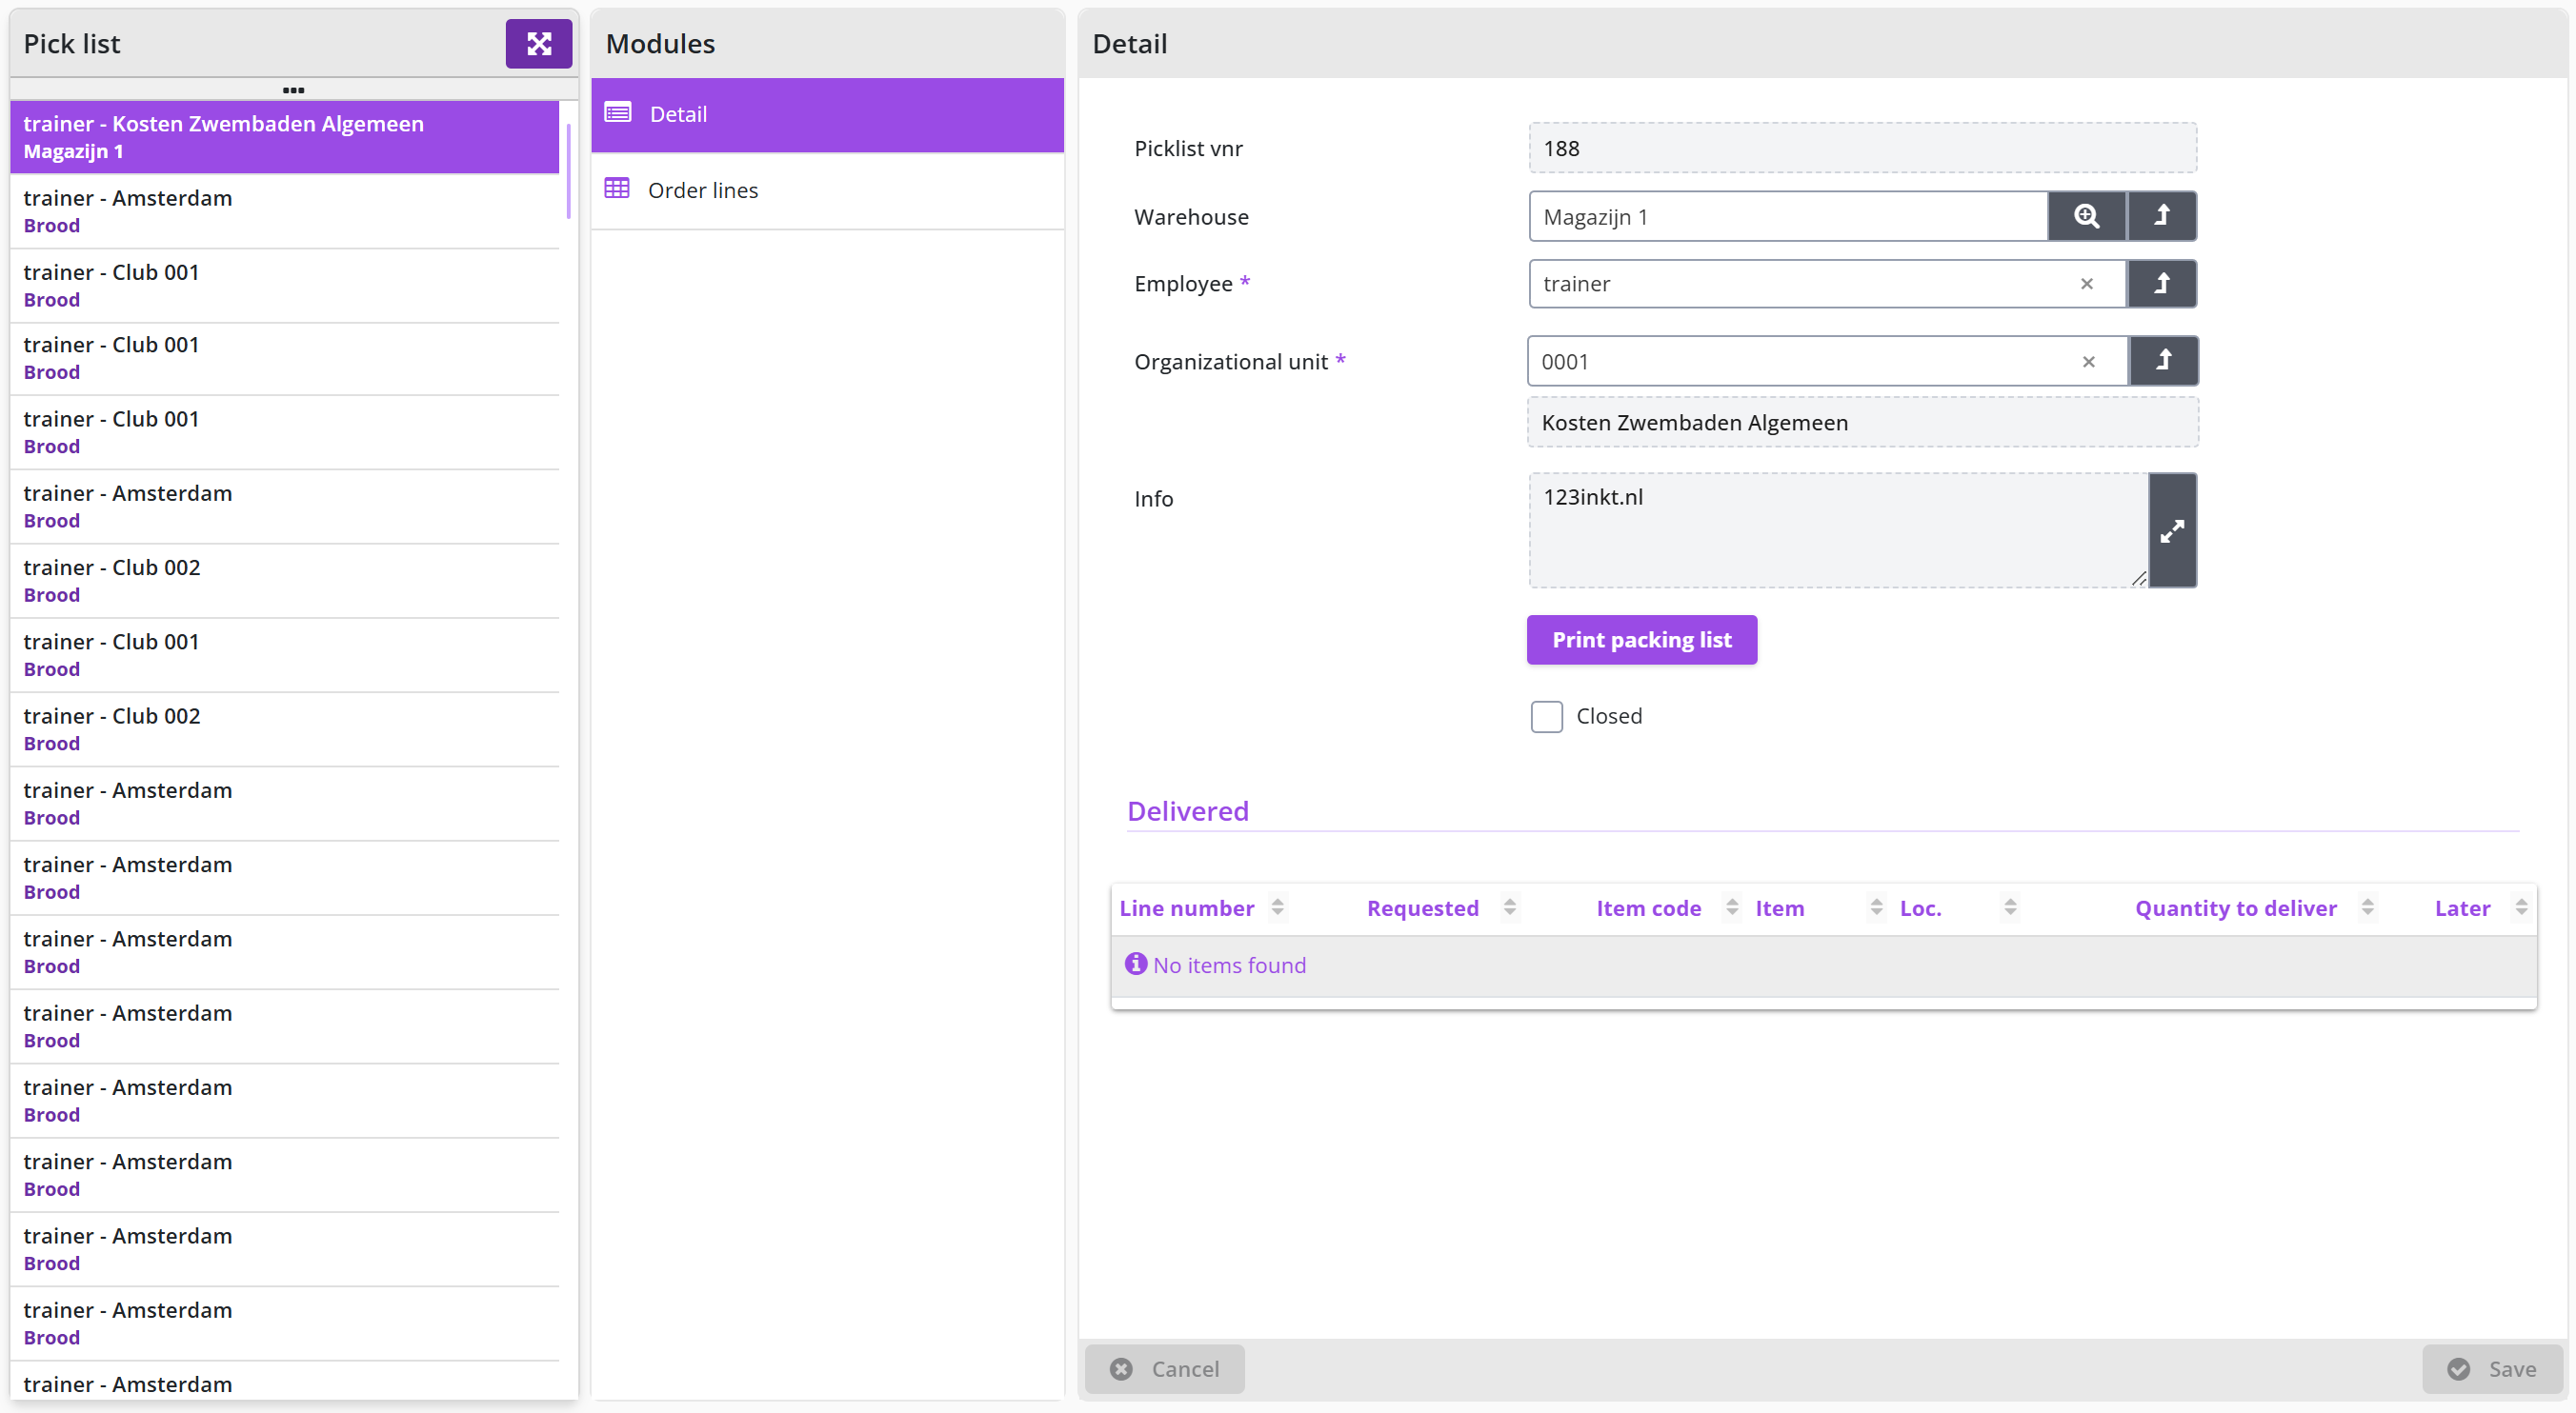Click the Save button
Image resolution: width=2576 pixels, height=1413 pixels.
tap(2492, 1368)
